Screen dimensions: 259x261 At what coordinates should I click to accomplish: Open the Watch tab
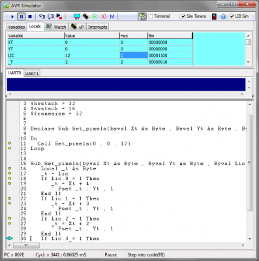point(56,27)
